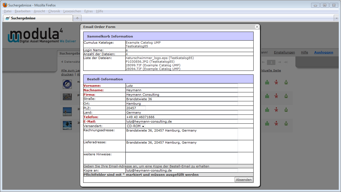The image size is (341, 192).
Task: Click the Rechnungsadresse text area
Action: 182,134
